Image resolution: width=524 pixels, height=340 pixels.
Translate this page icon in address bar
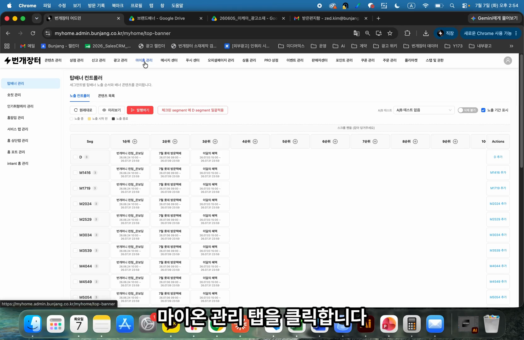click(x=357, y=33)
